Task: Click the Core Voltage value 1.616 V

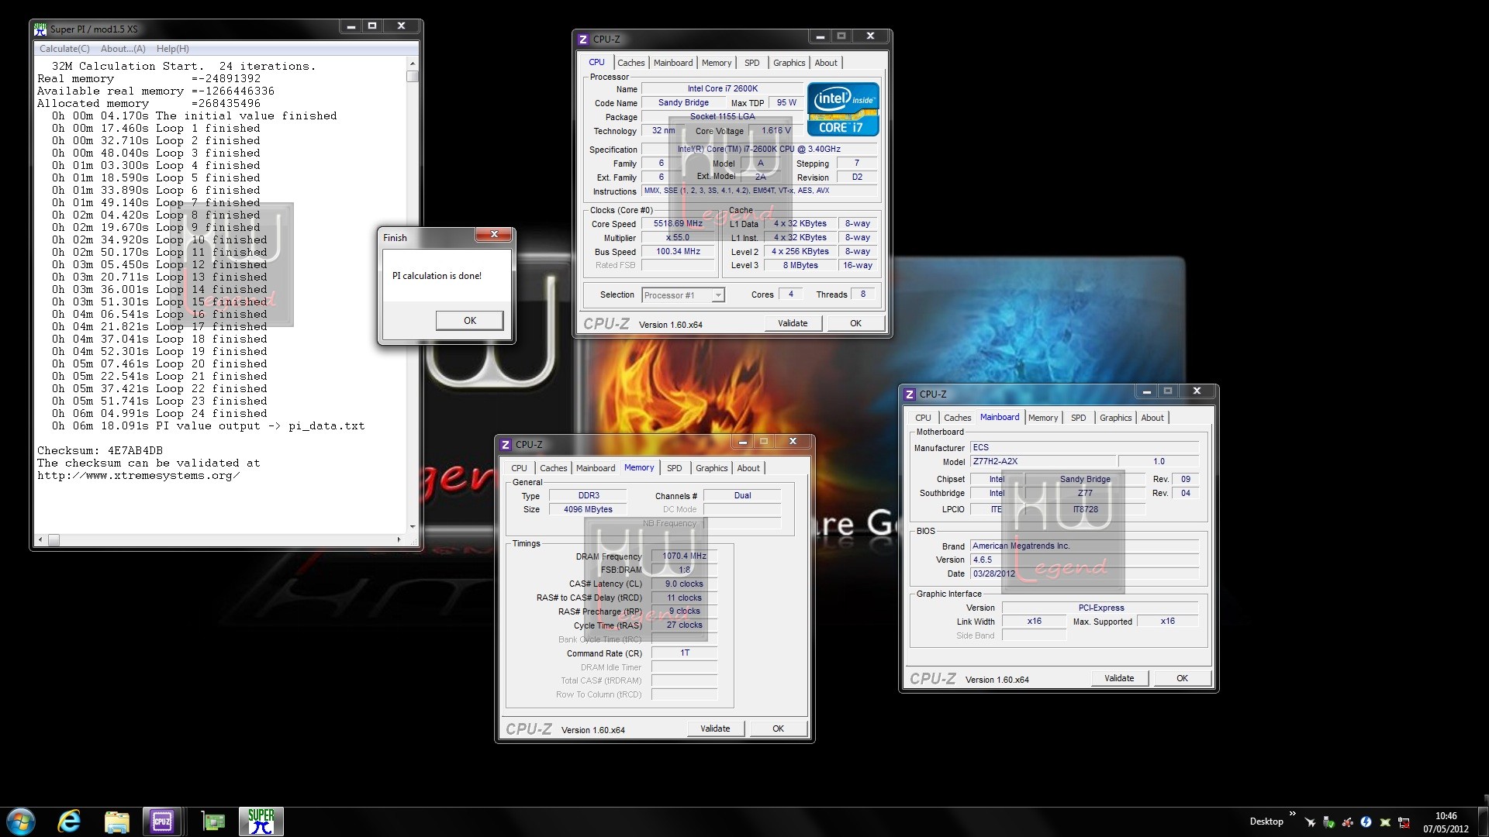Action: (776, 131)
